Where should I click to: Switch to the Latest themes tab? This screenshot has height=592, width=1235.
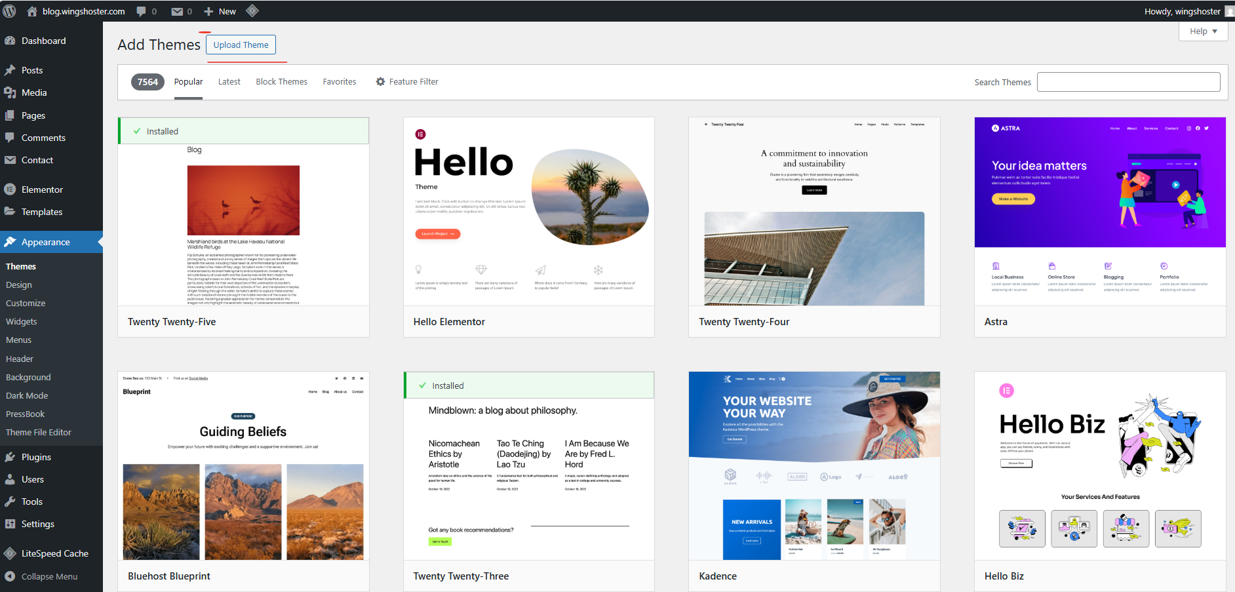click(x=229, y=81)
